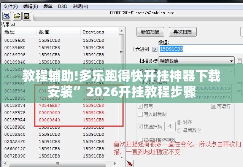Open the 编辑(E) menu

30,6
